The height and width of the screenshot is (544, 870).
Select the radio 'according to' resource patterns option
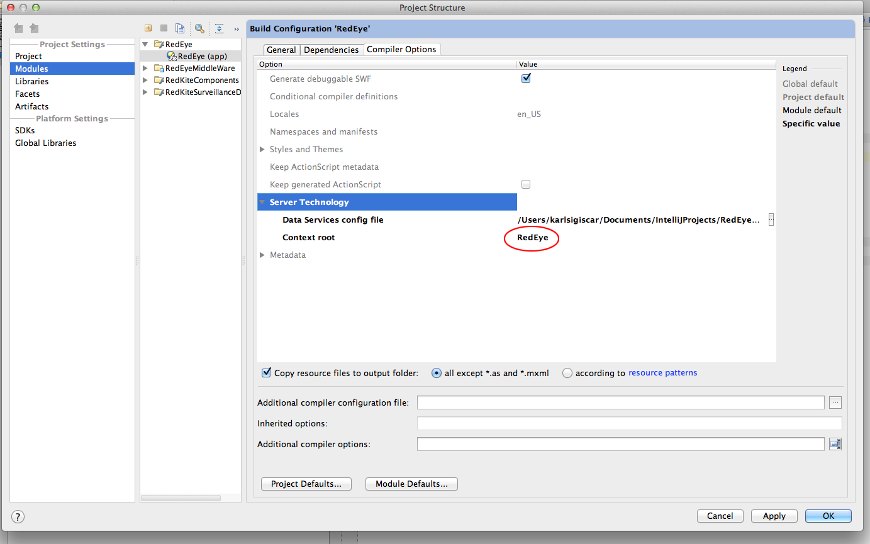[x=567, y=372]
